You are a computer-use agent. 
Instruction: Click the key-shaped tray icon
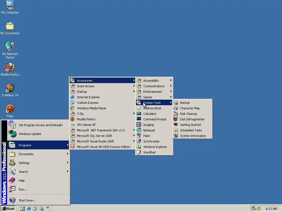259,208
